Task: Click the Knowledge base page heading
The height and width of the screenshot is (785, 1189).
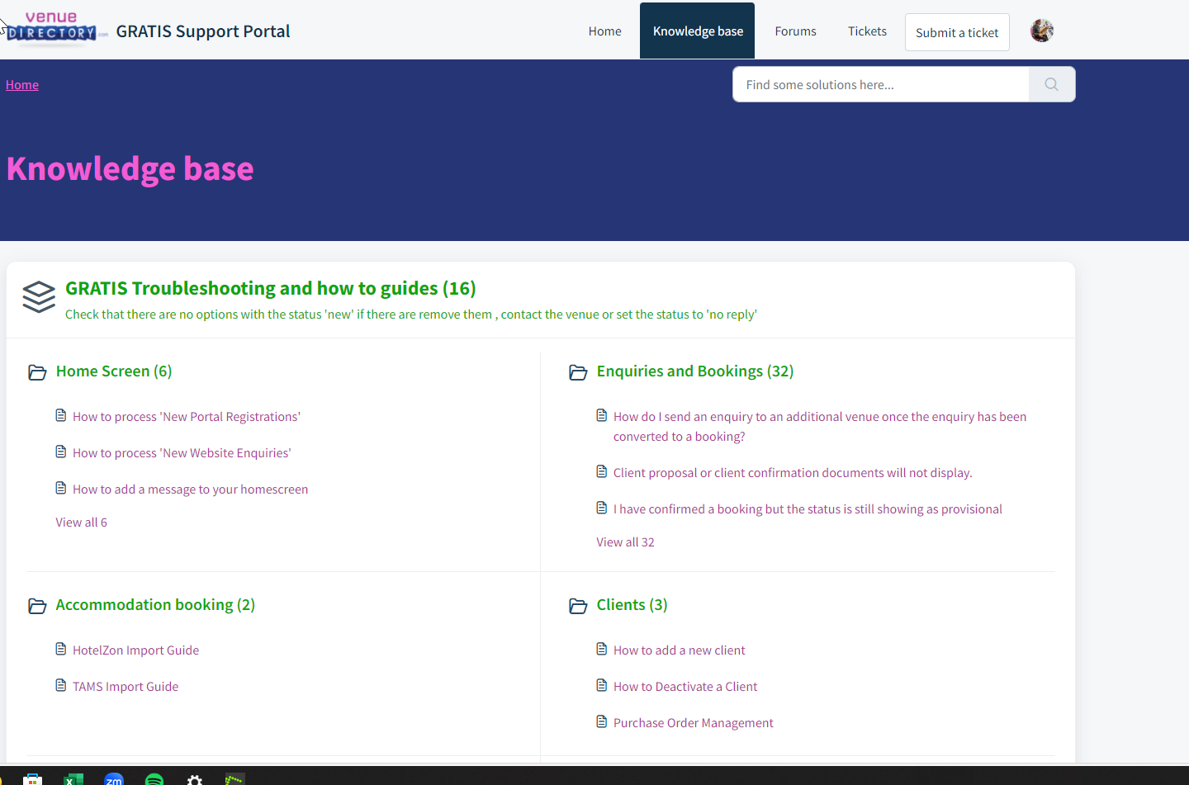Action: [x=130, y=169]
